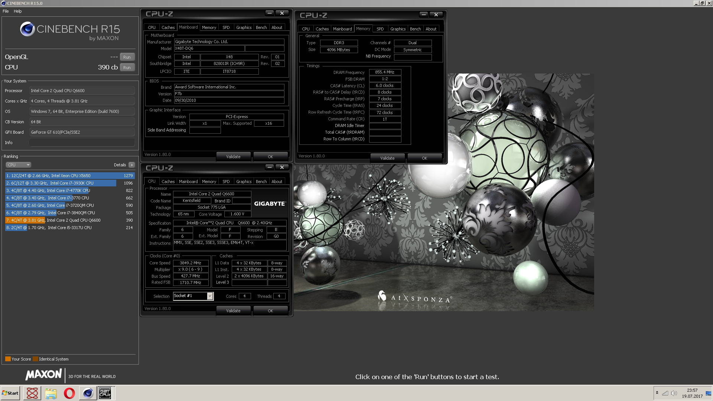
Task: Open Mainboard tab in Memory CPU-Z window
Action: (x=342, y=29)
